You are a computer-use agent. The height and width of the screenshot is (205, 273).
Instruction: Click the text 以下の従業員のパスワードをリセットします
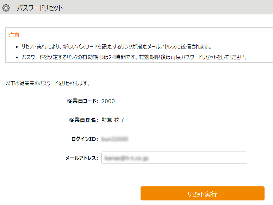[48, 84]
